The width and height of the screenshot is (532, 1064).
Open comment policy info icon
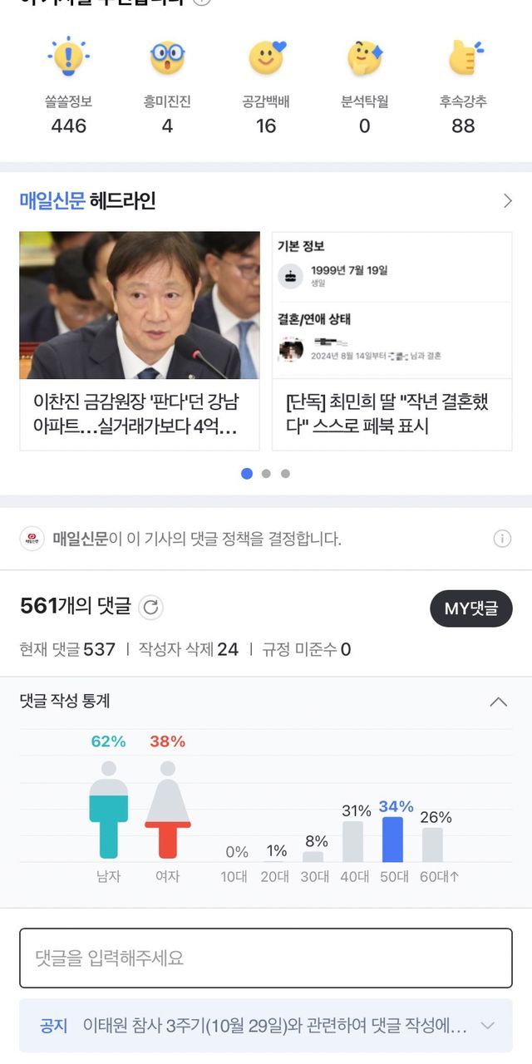click(502, 539)
